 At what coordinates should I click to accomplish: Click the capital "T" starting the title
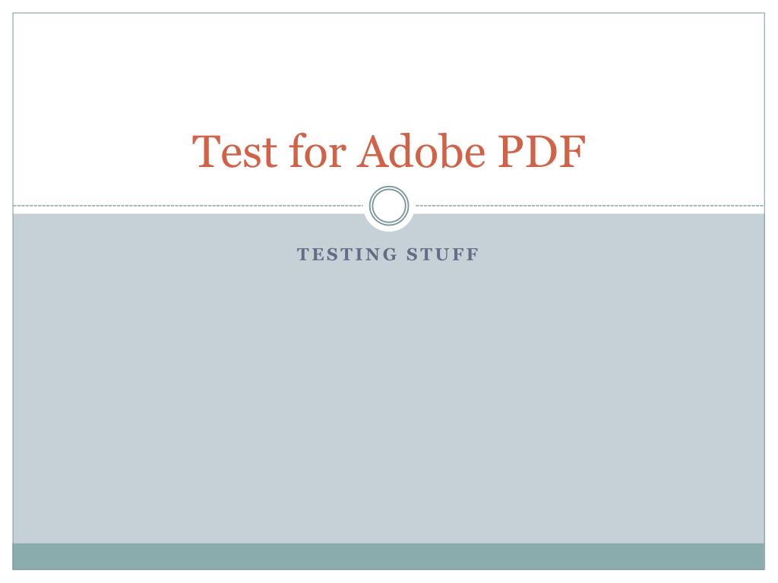207,151
